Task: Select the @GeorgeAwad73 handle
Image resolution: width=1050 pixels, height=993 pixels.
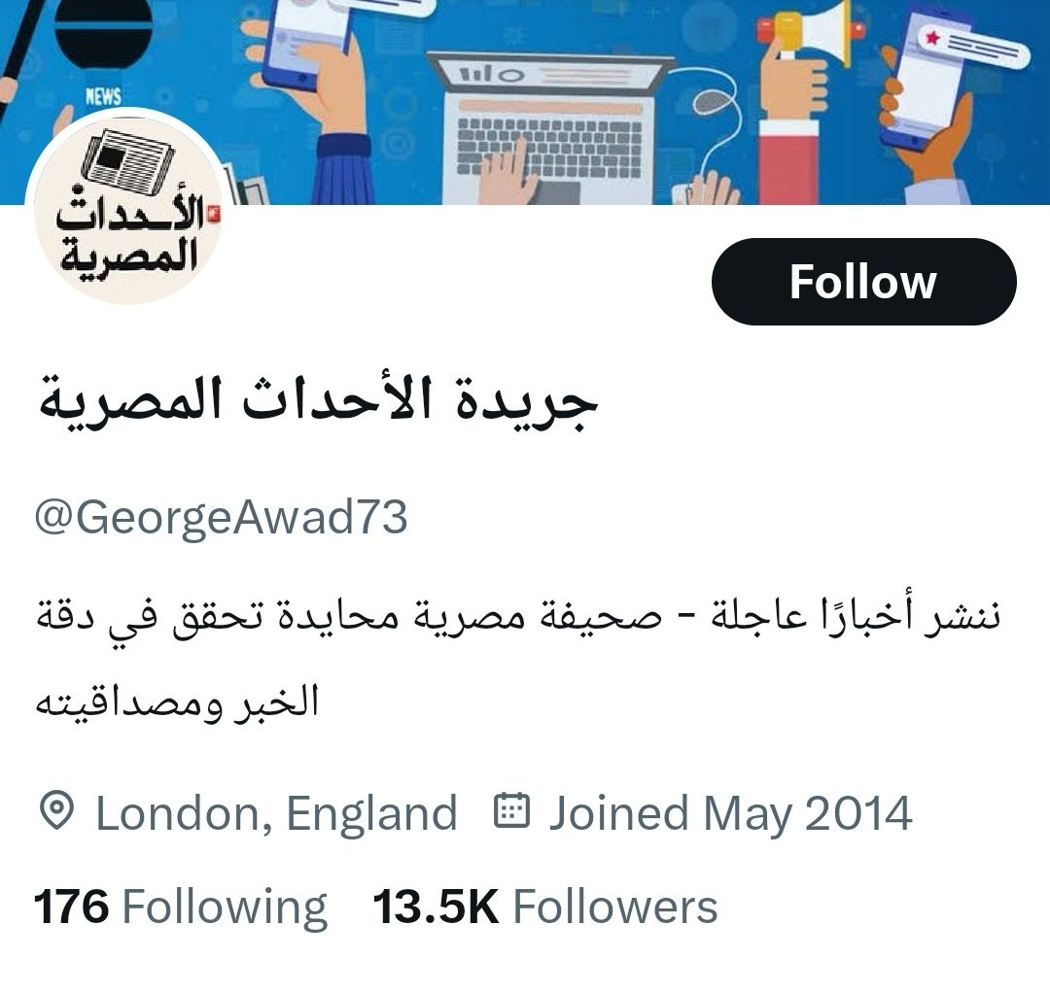Action: click(221, 518)
